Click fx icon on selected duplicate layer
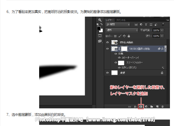 coord(162,49)
